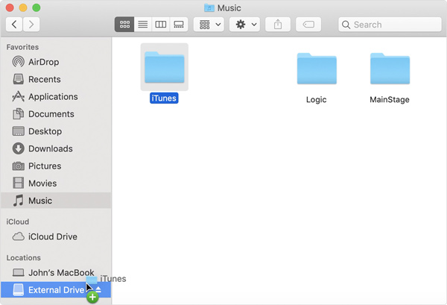Close the Music Finder window
The image size is (447, 305).
(10, 7)
